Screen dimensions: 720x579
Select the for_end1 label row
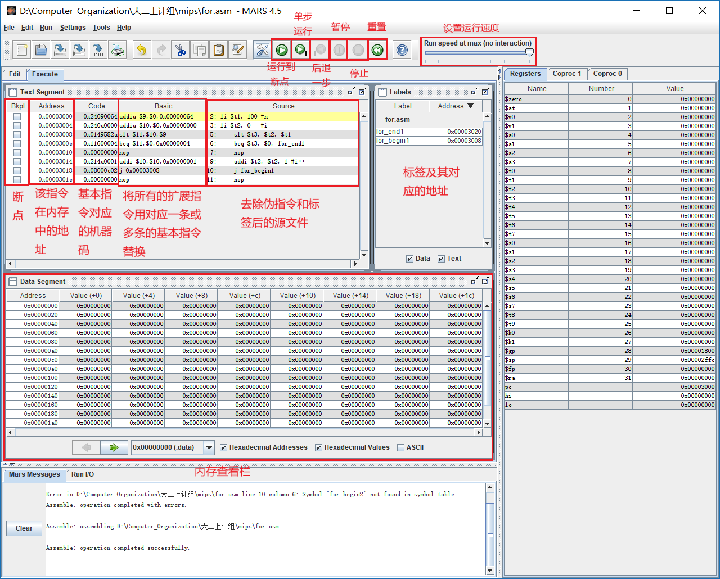[429, 132]
